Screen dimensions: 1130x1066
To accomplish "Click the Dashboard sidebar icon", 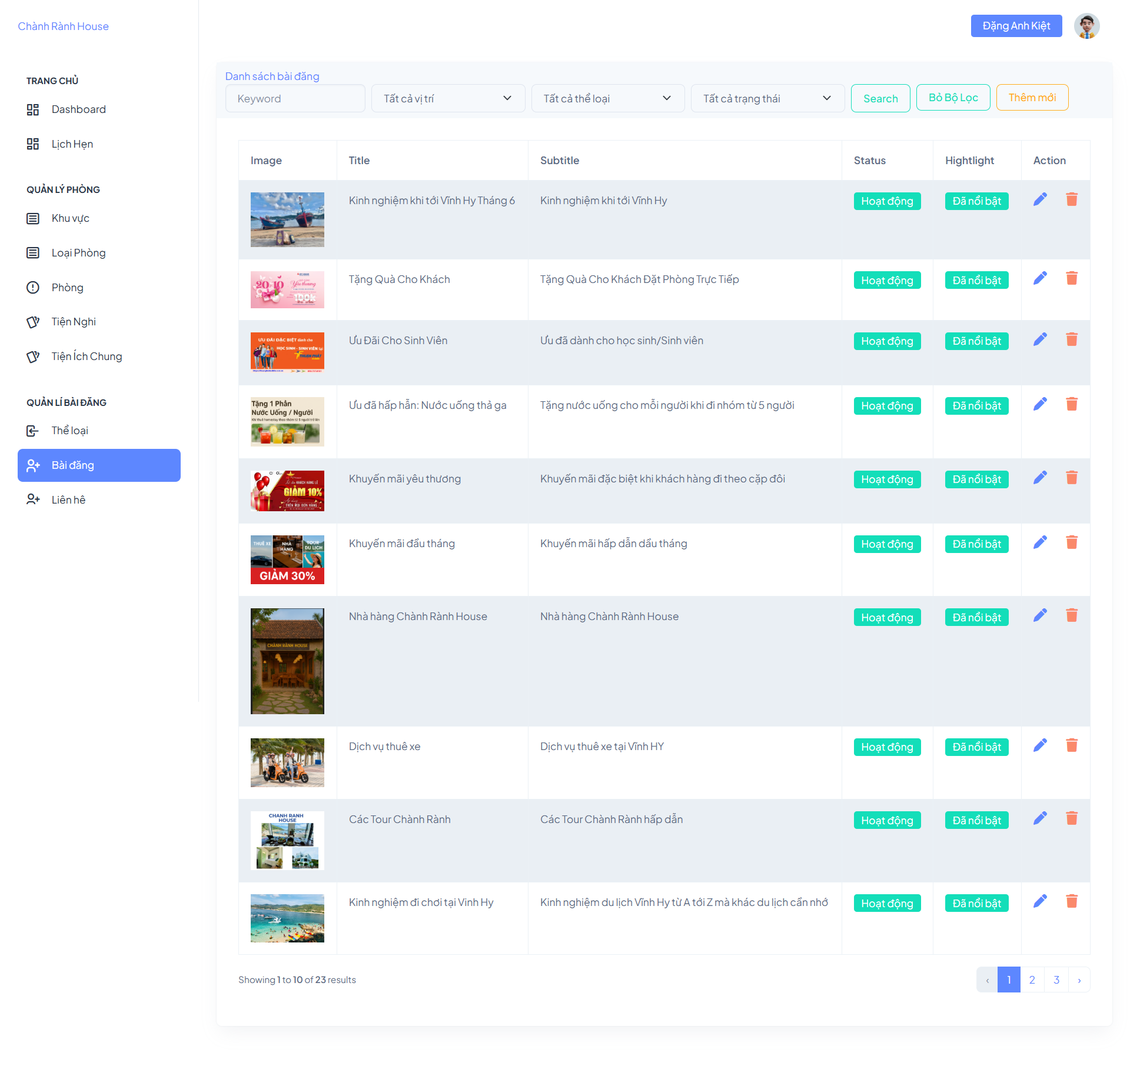I will pos(33,109).
